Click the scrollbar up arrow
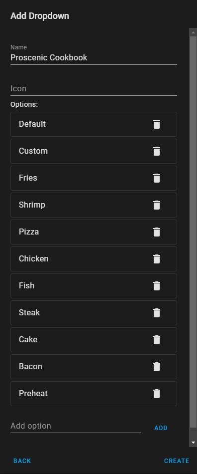 [193, 32]
